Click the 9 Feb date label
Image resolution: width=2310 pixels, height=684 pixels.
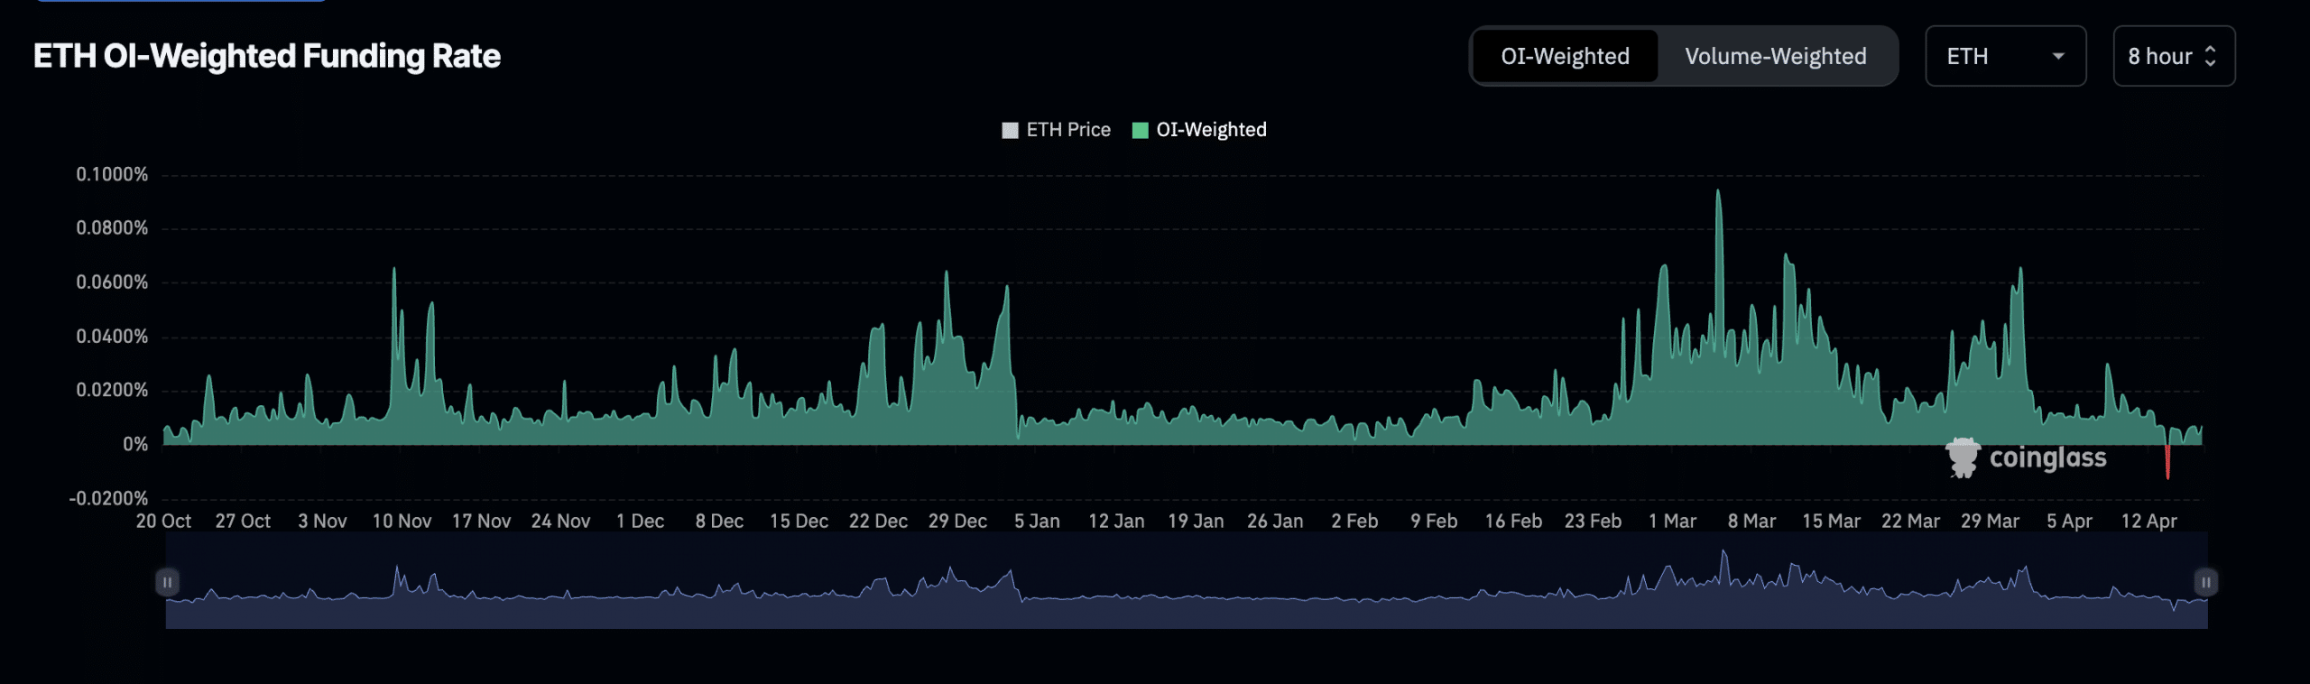click(1434, 522)
